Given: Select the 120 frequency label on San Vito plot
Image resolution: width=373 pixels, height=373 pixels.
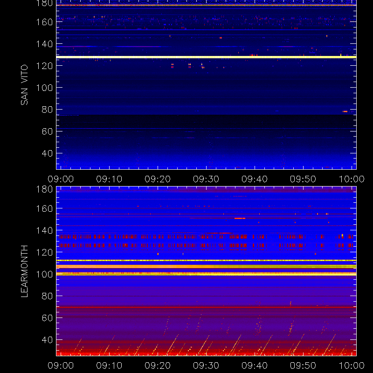Looking at the screenshot, I should pyautogui.click(x=44, y=66).
